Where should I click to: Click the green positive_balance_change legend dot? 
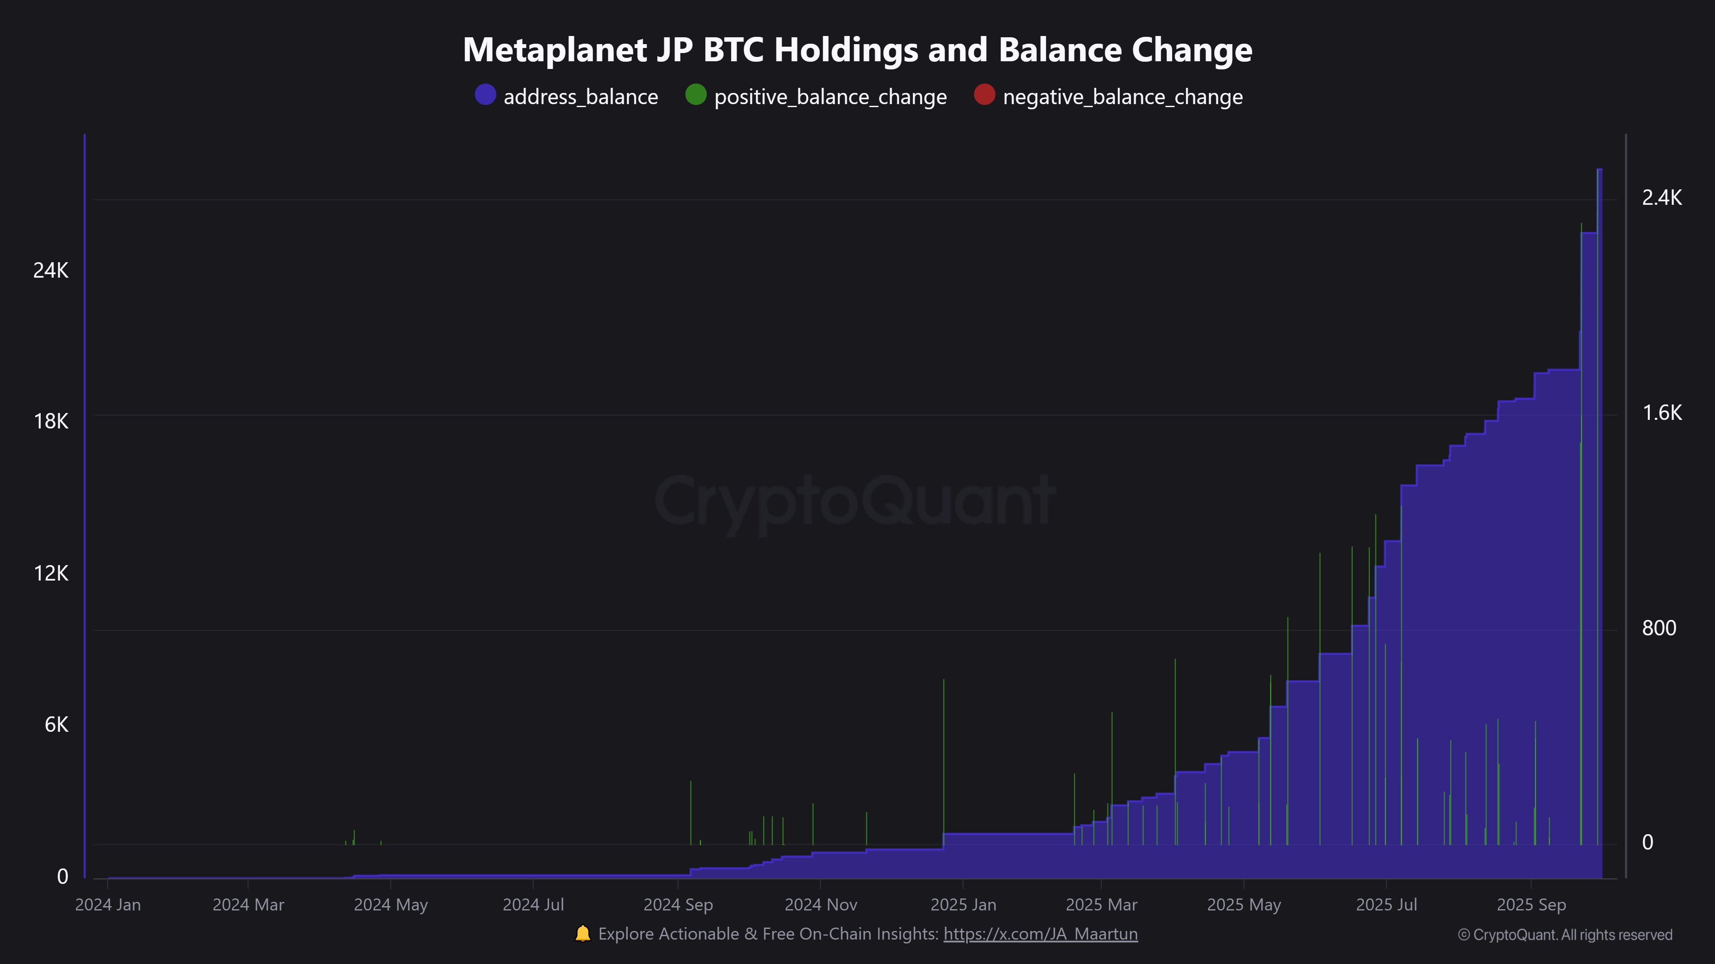pyautogui.click(x=696, y=95)
